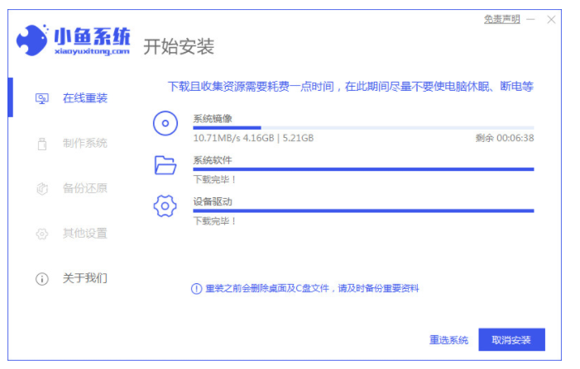Click the Xiaoyu fish logo icon
Screen dimensions: 580x369
(32, 40)
